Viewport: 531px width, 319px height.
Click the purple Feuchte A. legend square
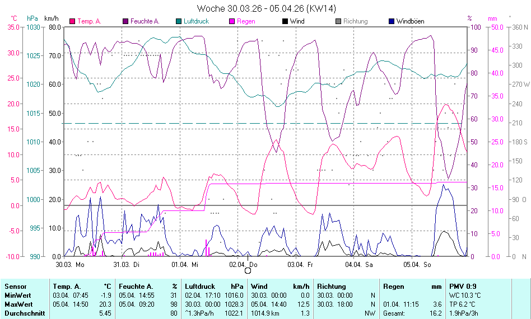tap(125, 21)
